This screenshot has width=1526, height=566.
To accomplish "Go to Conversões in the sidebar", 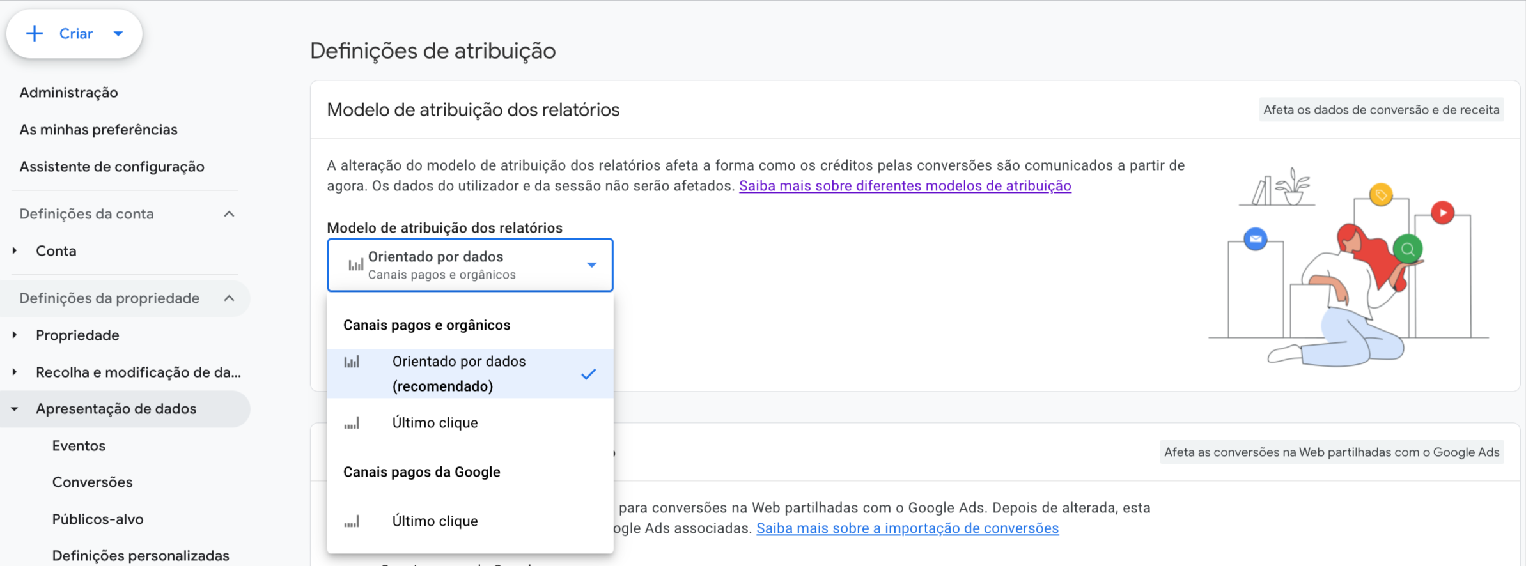I will pos(93,482).
